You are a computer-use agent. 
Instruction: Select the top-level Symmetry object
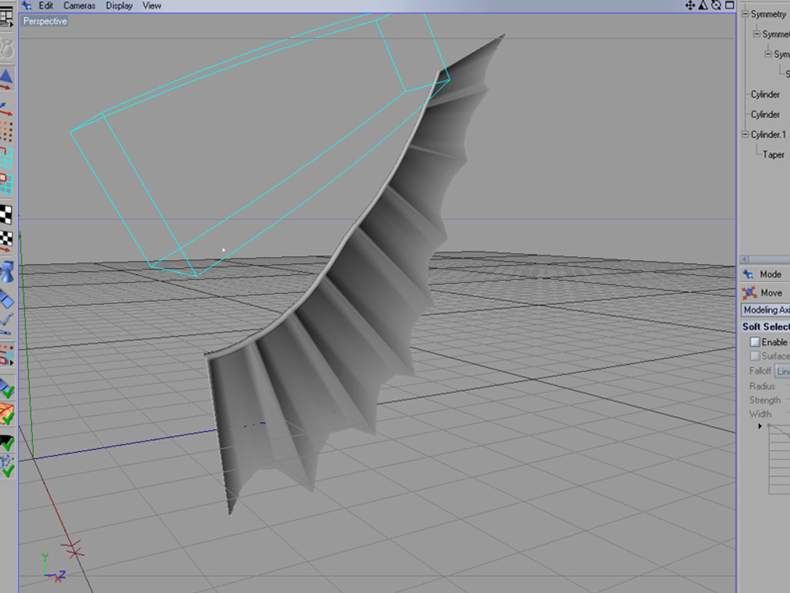(768, 14)
